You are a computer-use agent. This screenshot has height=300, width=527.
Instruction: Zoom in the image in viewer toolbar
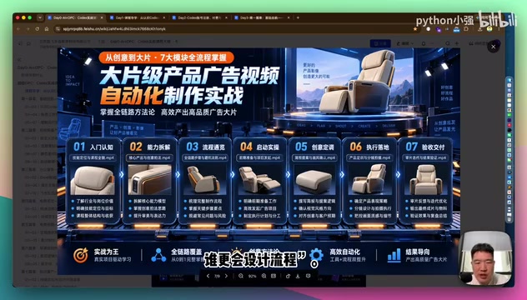point(263,276)
